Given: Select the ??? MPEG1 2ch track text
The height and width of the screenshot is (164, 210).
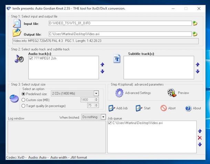Looking at the screenshot, I should click(45, 58).
